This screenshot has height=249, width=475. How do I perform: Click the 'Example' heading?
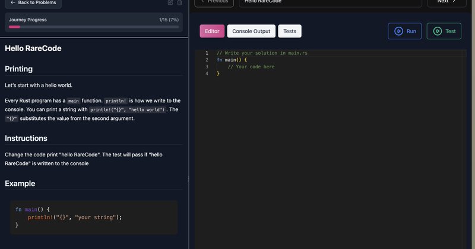[x=20, y=184]
